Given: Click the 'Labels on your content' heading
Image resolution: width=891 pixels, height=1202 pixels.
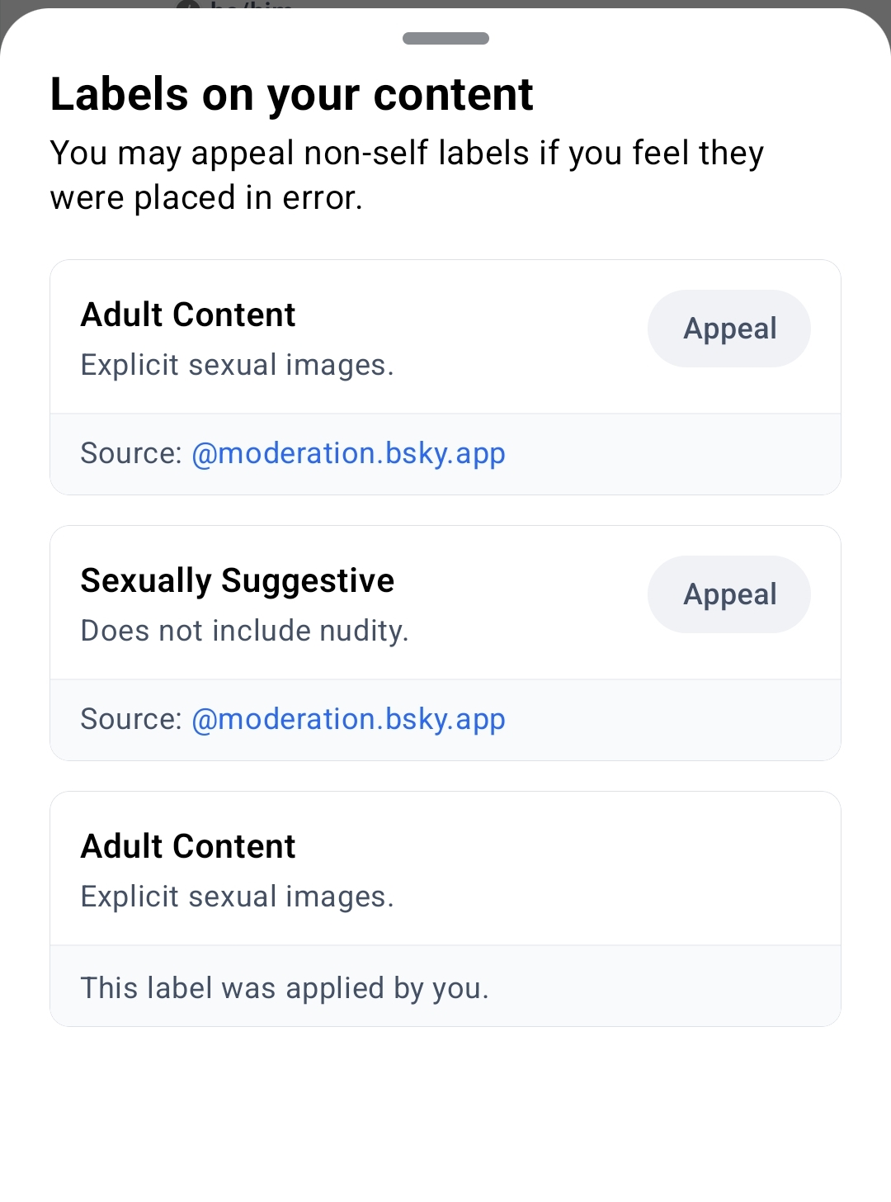Looking at the screenshot, I should coord(291,94).
